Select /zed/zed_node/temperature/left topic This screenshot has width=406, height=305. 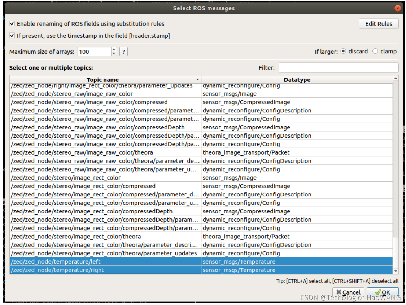pos(105,261)
